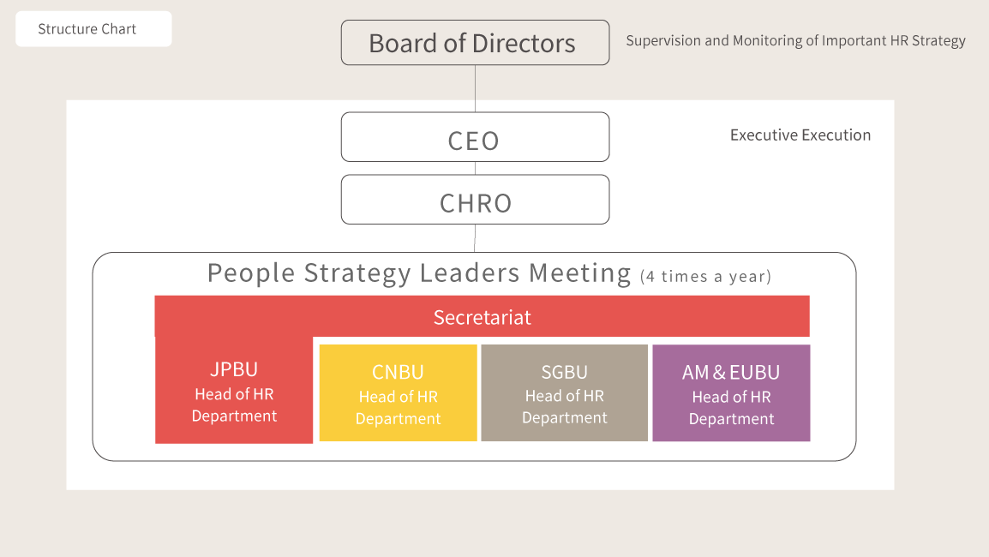Click the word Secretariat
The height and width of the screenshot is (557, 989).
(482, 318)
